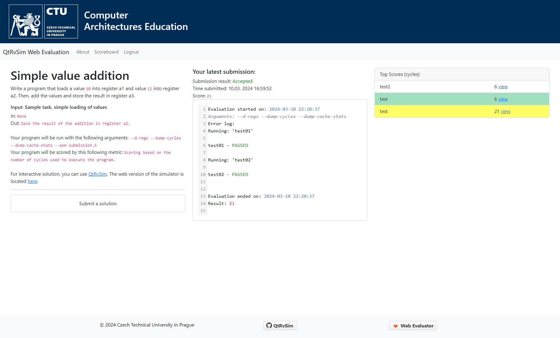Open the About page
Screen dimensions: 560x338
pos(83,52)
